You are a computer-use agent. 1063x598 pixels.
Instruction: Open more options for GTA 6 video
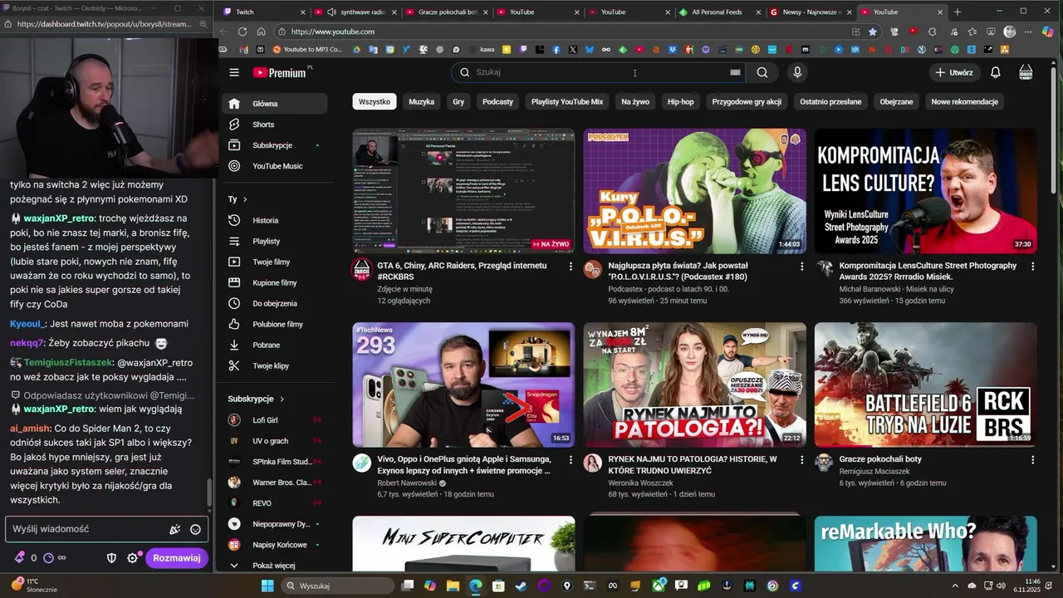[x=571, y=266]
